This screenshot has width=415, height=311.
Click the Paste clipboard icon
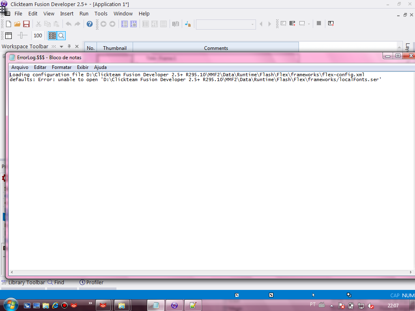coord(56,24)
